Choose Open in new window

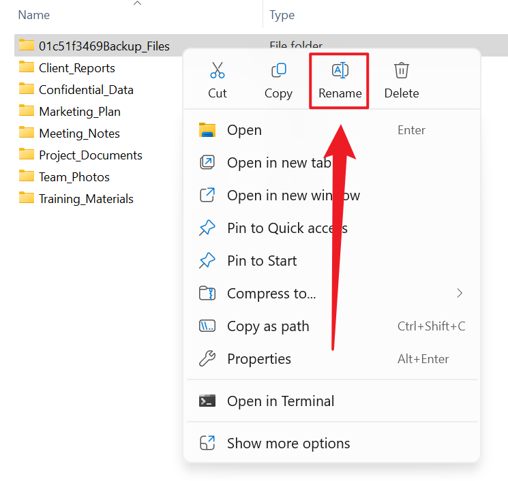tap(333, 195)
